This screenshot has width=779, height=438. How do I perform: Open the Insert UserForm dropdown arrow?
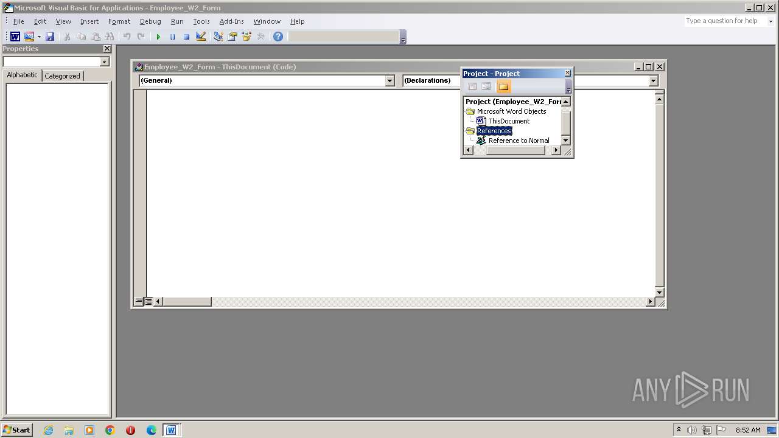click(39, 36)
